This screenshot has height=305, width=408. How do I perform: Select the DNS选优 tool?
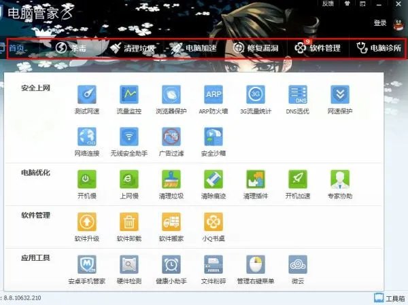pyautogui.click(x=297, y=94)
